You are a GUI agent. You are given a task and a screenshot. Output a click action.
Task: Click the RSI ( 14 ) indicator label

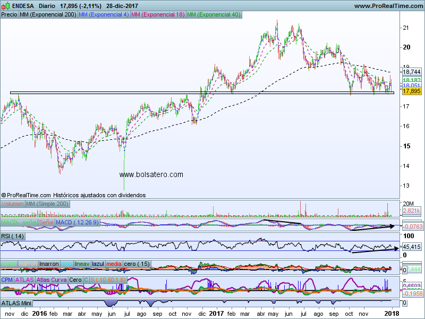click(x=13, y=236)
